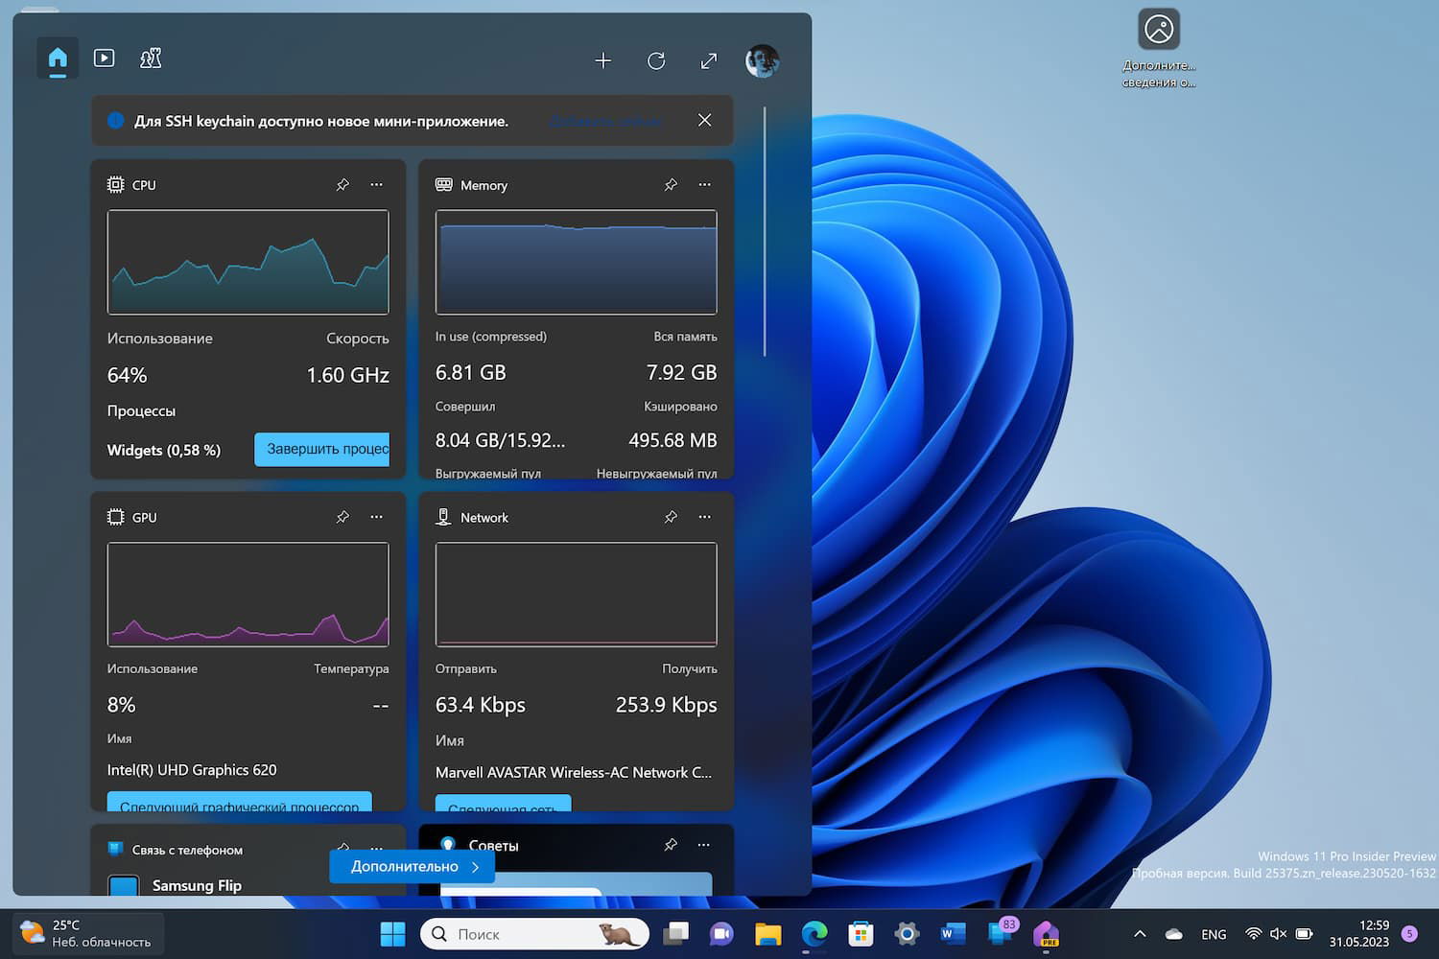The height and width of the screenshot is (959, 1439).
Task: Click the SSH keychain info icon
Action: [116, 120]
